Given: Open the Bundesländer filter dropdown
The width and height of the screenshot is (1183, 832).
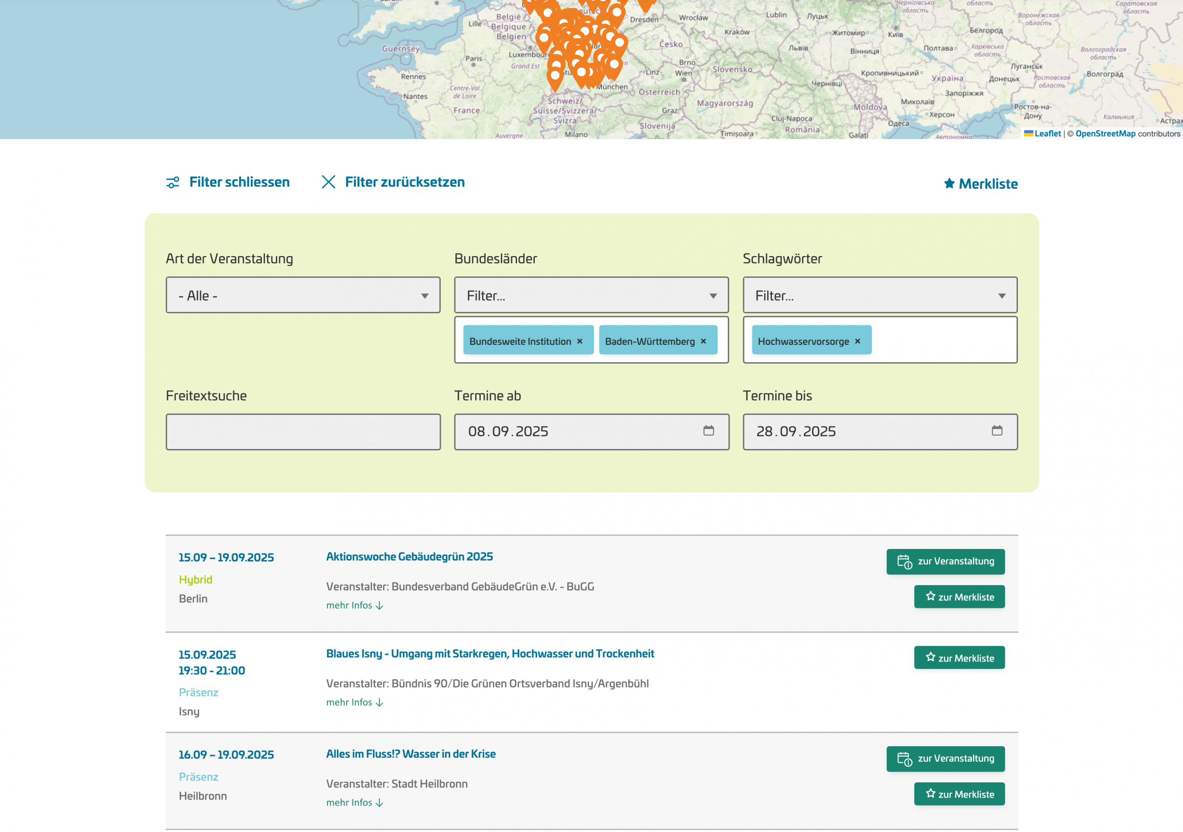Looking at the screenshot, I should (x=591, y=295).
